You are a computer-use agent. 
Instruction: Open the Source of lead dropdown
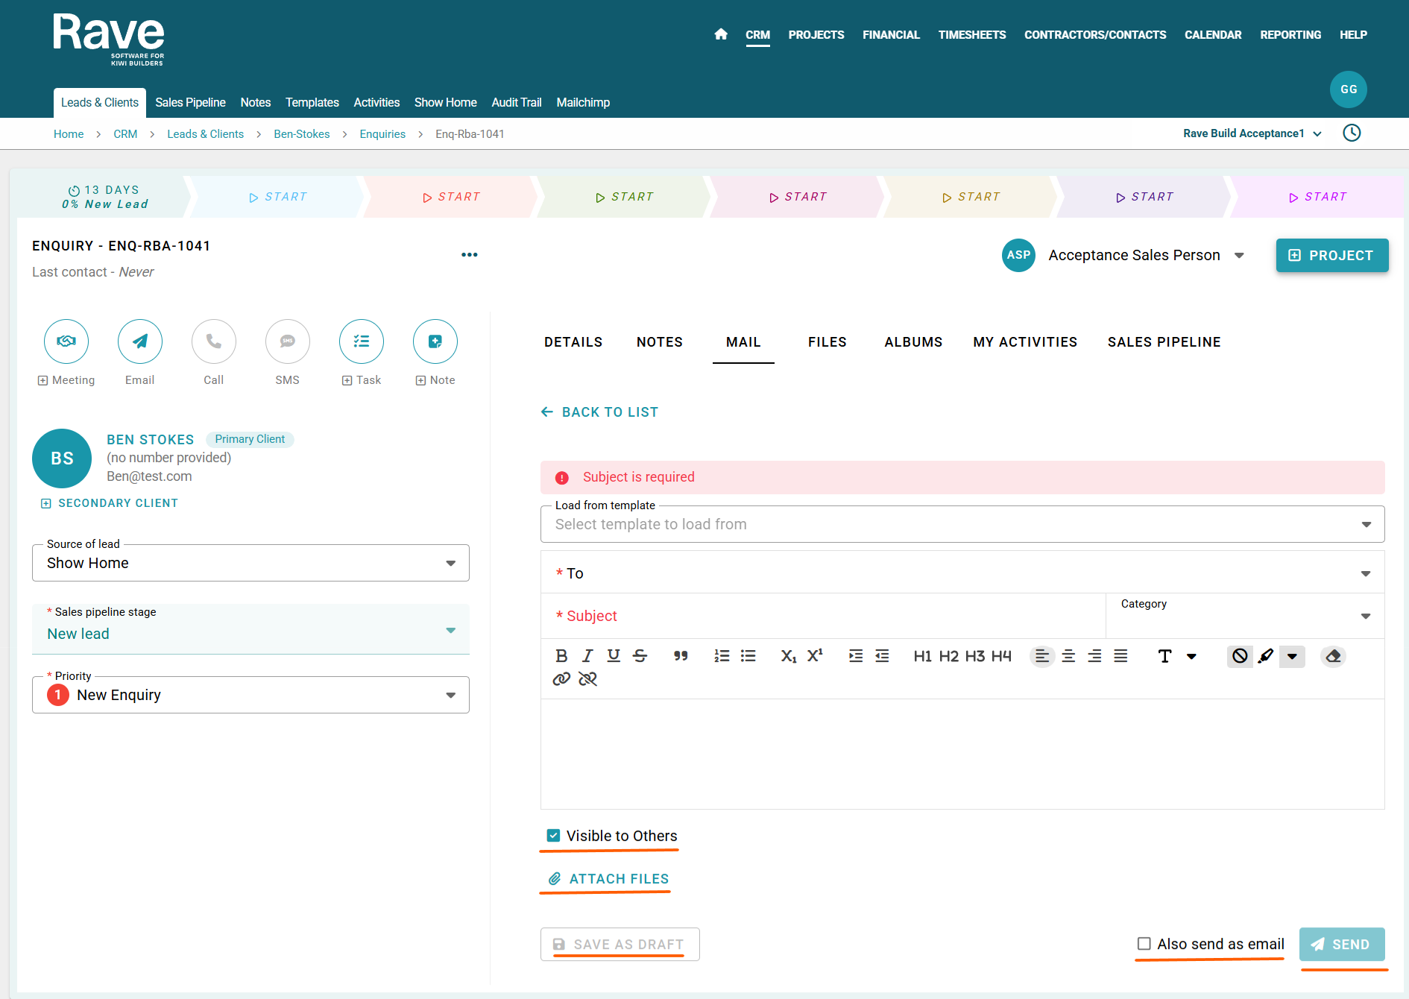pyautogui.click(x=250, y=563)
